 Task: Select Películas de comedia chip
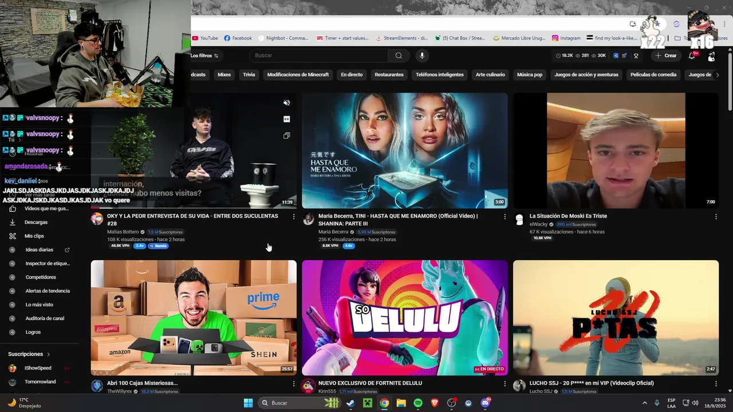(x=653, y=74)
